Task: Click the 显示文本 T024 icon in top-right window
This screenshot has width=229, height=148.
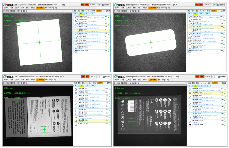Action: 190,51
